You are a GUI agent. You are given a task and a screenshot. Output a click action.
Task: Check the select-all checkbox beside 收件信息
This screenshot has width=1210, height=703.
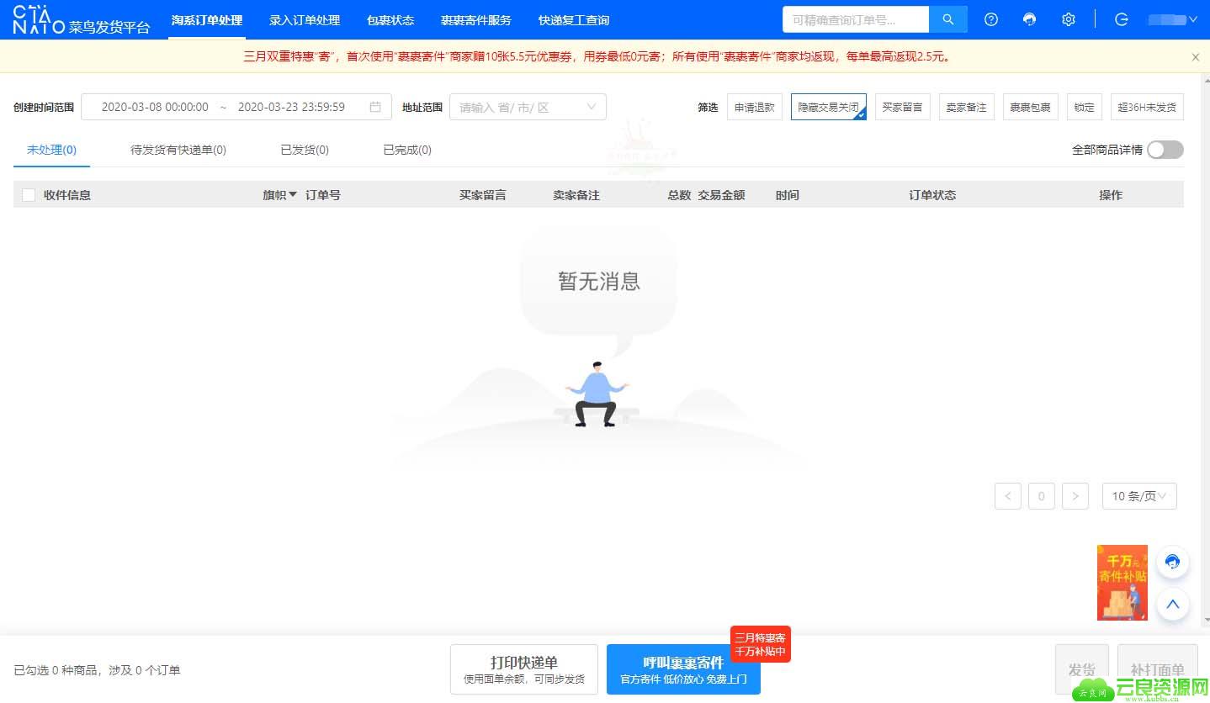tap(29, 195)
